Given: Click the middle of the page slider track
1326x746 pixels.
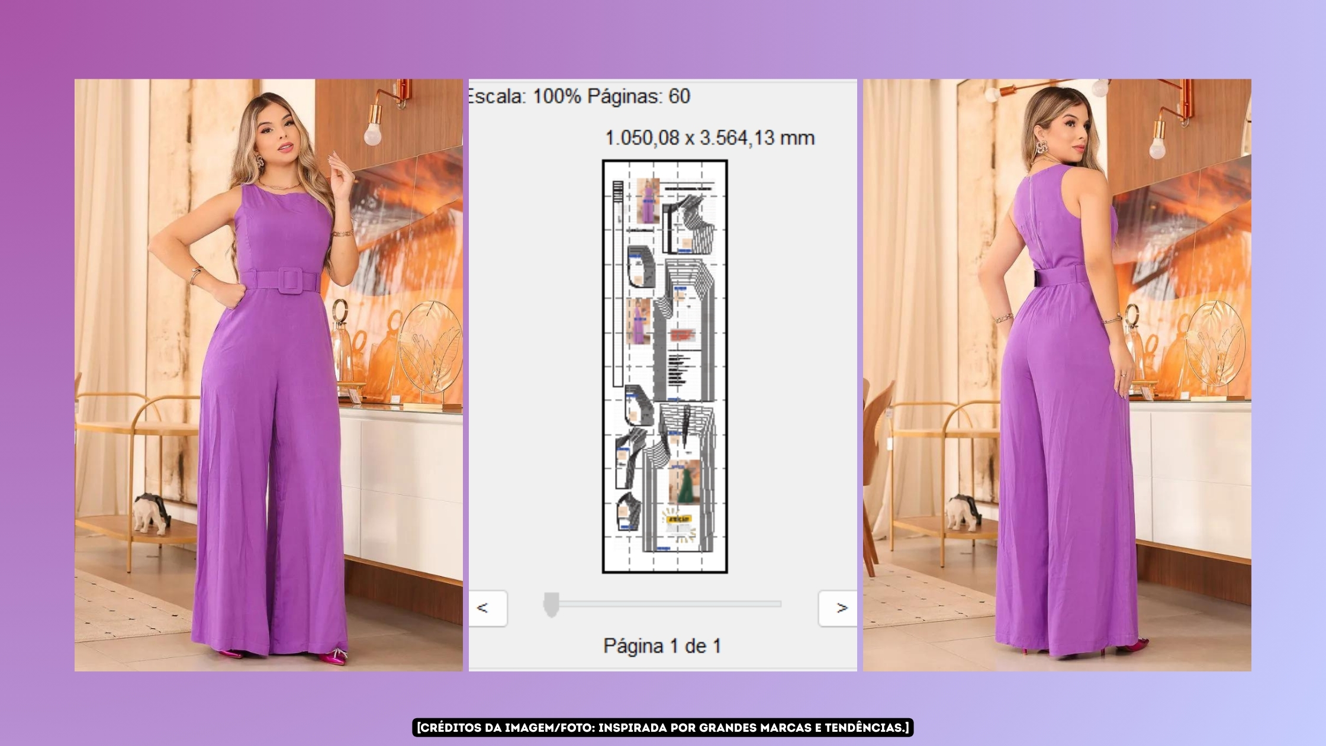Looking at the screenshot, I should 666,604.
